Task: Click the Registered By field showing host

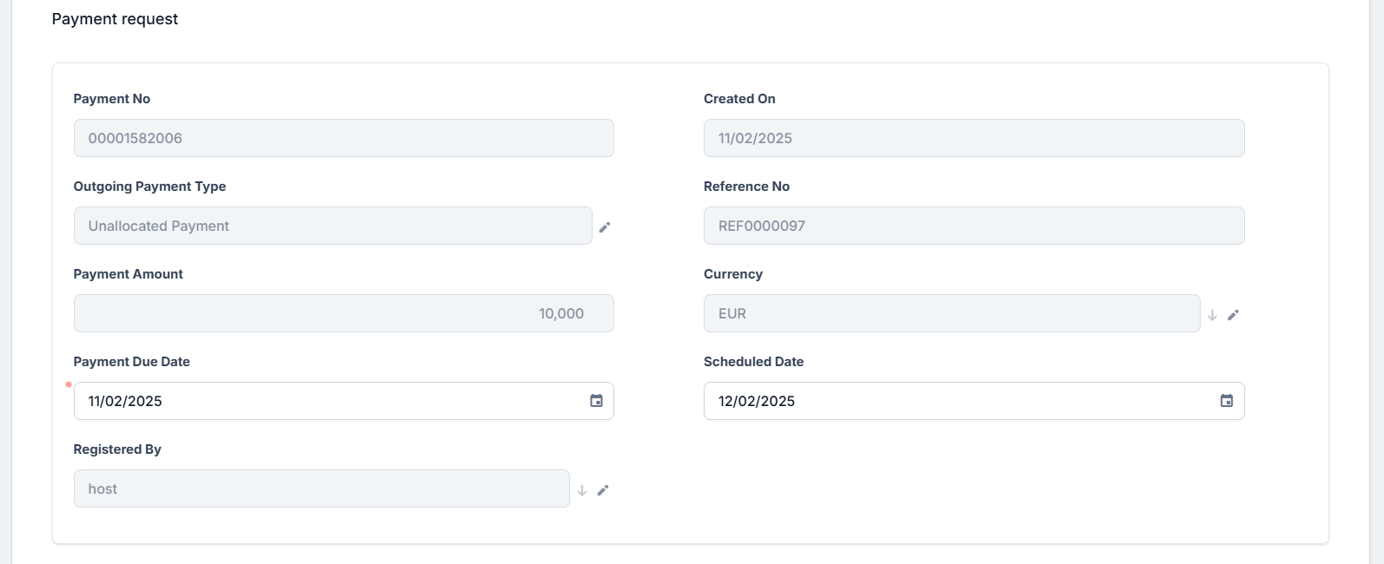Action: pyautogui.click(x=321, y=489)
